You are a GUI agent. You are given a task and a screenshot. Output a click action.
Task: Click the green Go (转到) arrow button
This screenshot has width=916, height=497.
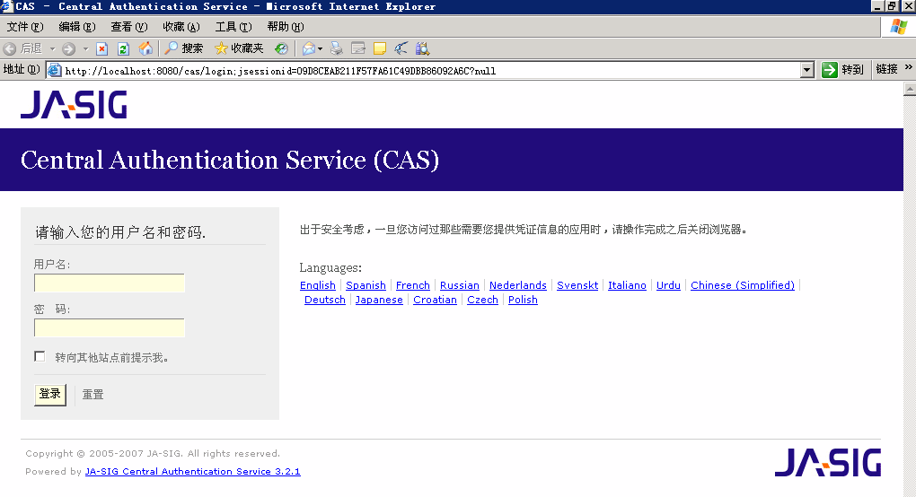tap(842, 70)
